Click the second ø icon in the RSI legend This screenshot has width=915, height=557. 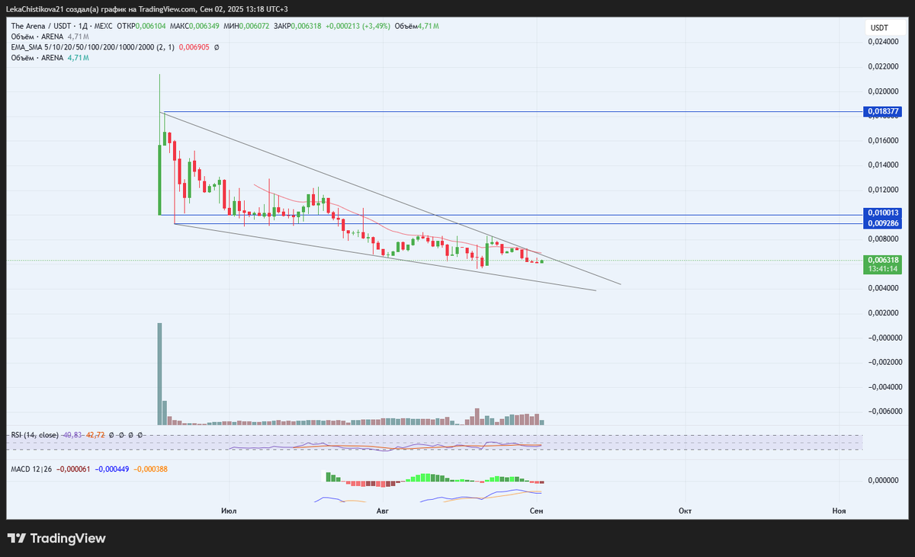tap(120, 434)
